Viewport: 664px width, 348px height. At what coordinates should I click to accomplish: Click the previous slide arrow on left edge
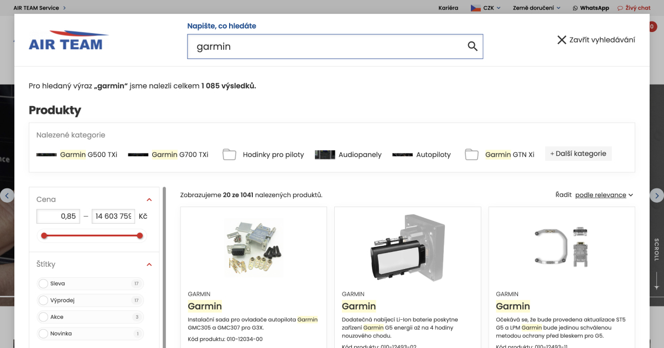[7, 195]
